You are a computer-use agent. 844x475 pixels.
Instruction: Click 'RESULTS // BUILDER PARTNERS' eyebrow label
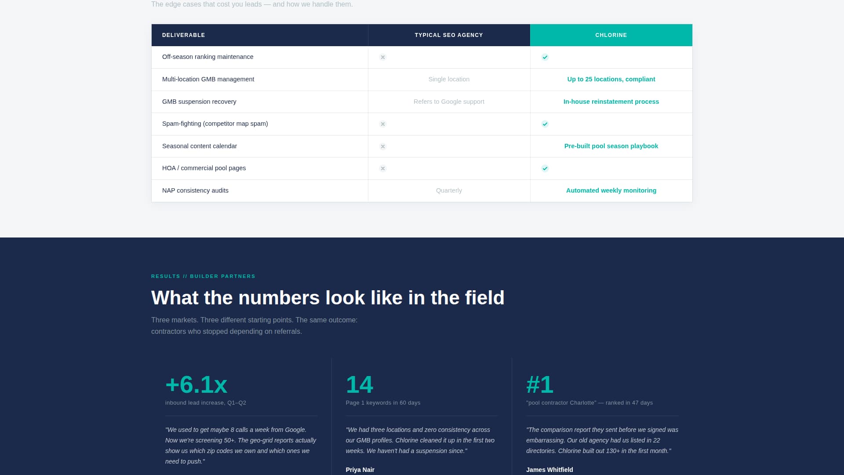coord(203,276)
